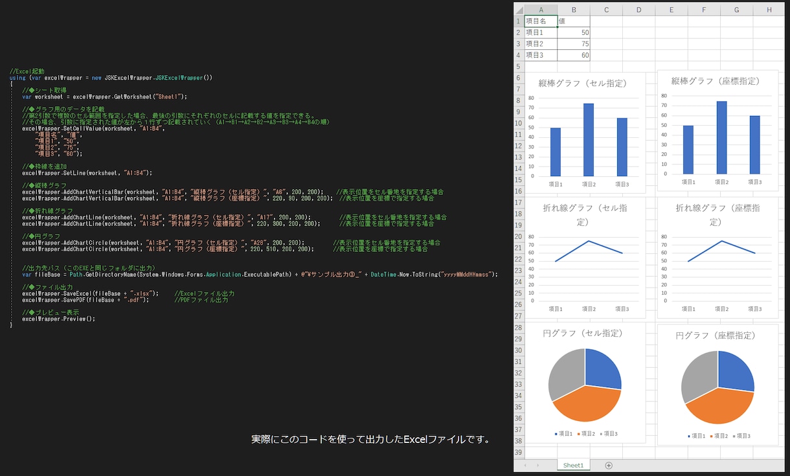Select all cells with corner triangle
This screenshot has width=790, height=476.
click(519, 10)
